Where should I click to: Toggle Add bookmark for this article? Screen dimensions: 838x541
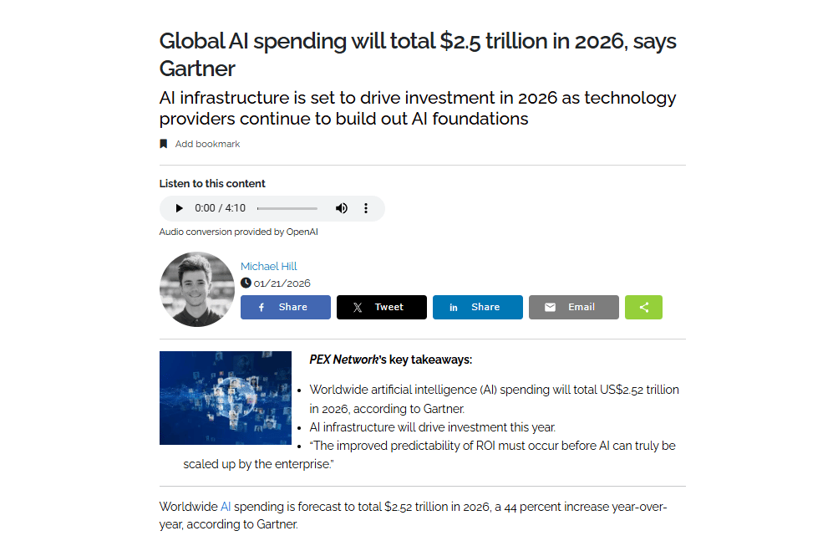click(206, 144)
